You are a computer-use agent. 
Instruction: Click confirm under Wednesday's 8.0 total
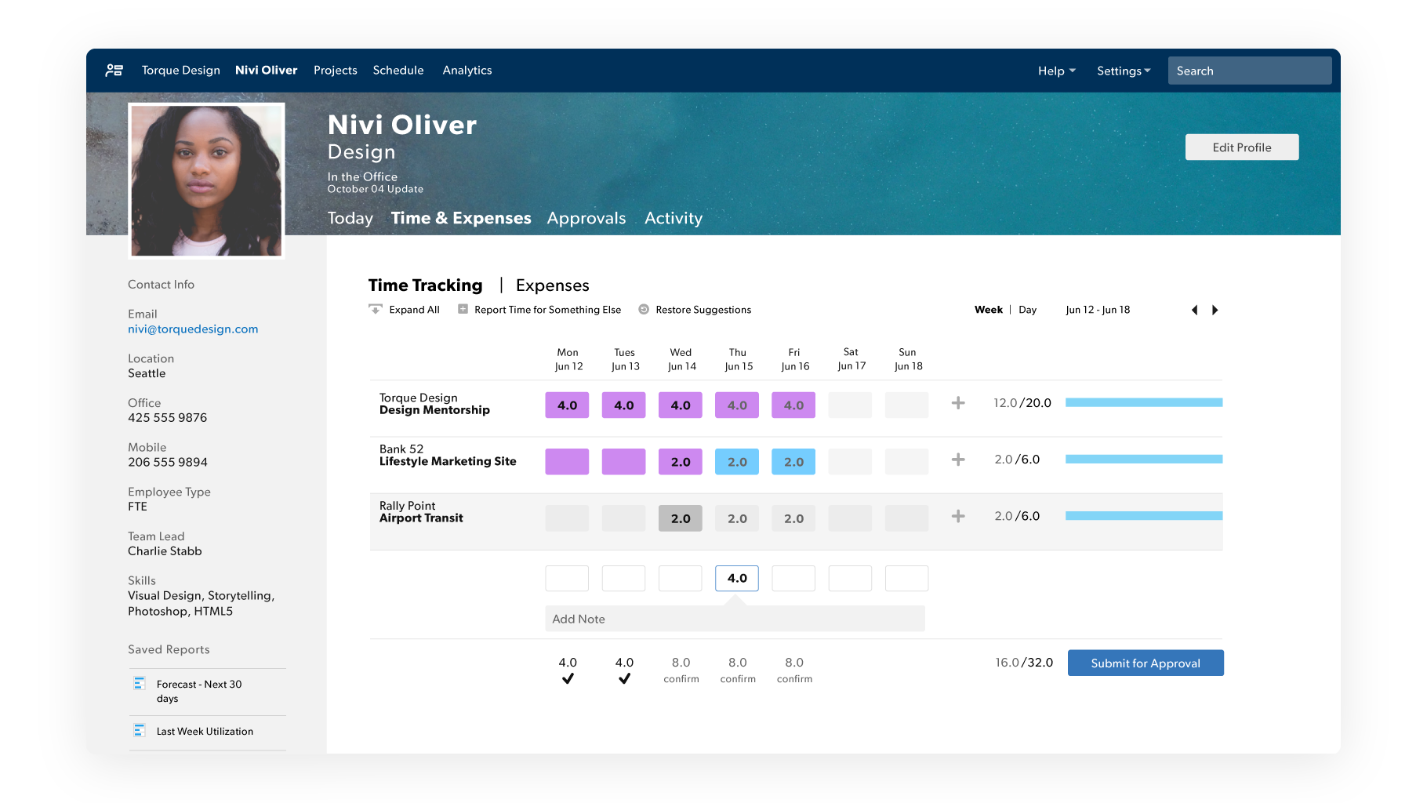tap(681, 678)
